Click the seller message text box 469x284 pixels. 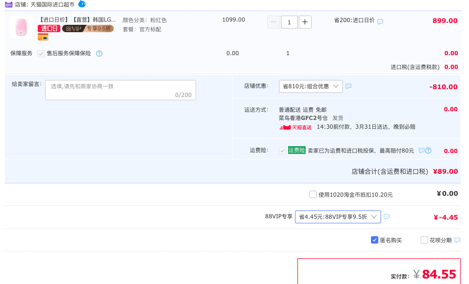click(x=121, y=90)
